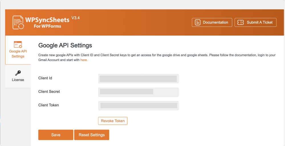The image size is (285, 146).
Task: Click the ticket icon in Submit A Ticket
Action: 241,22
